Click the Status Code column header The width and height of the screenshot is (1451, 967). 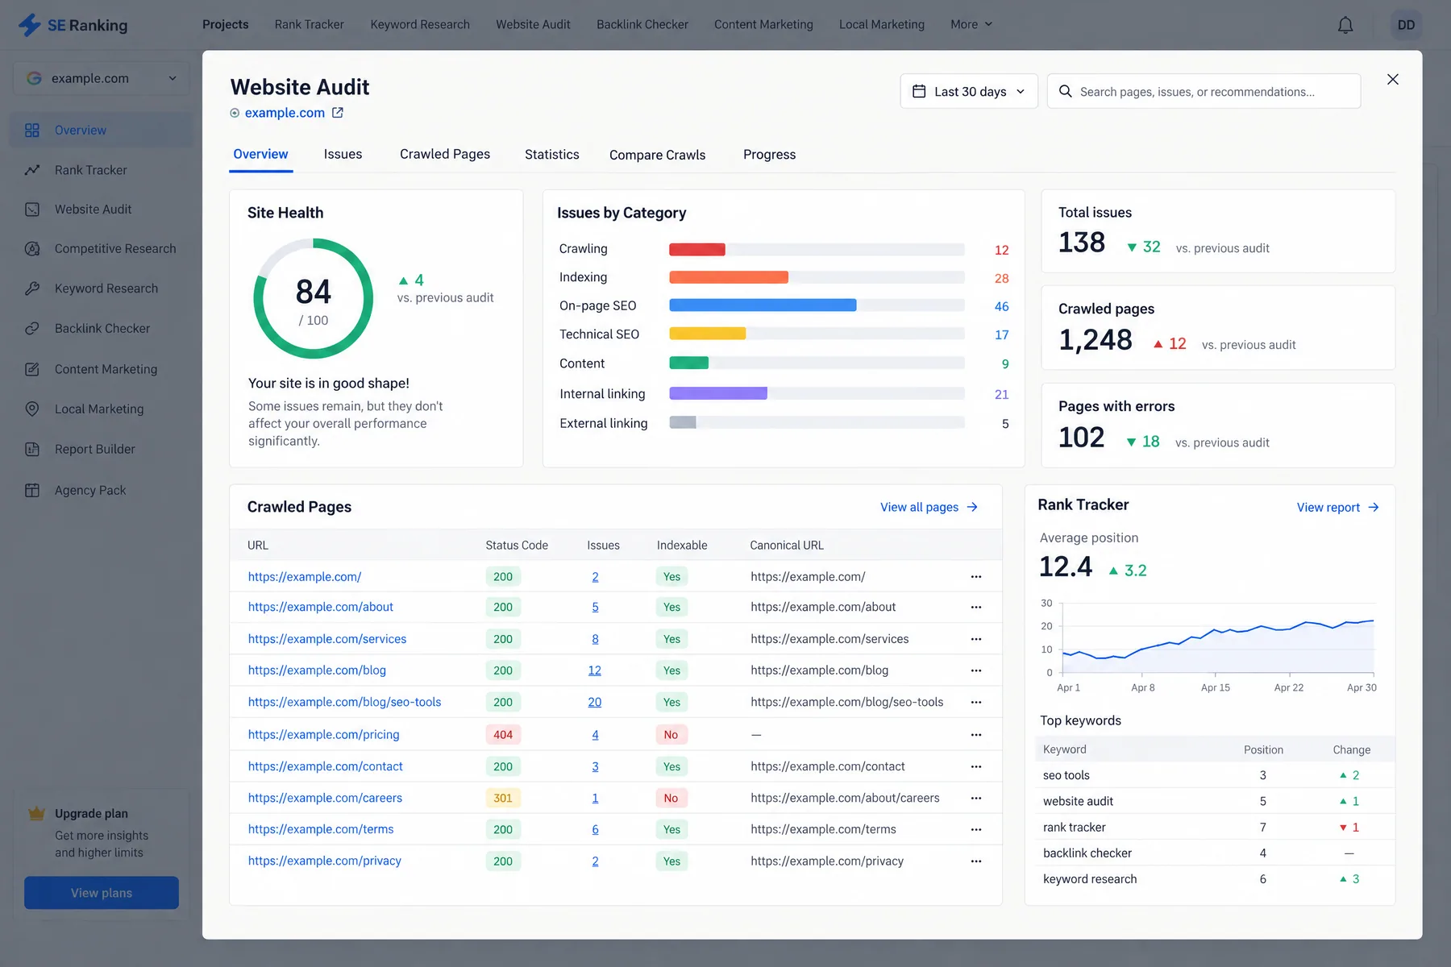coord(517,546)
